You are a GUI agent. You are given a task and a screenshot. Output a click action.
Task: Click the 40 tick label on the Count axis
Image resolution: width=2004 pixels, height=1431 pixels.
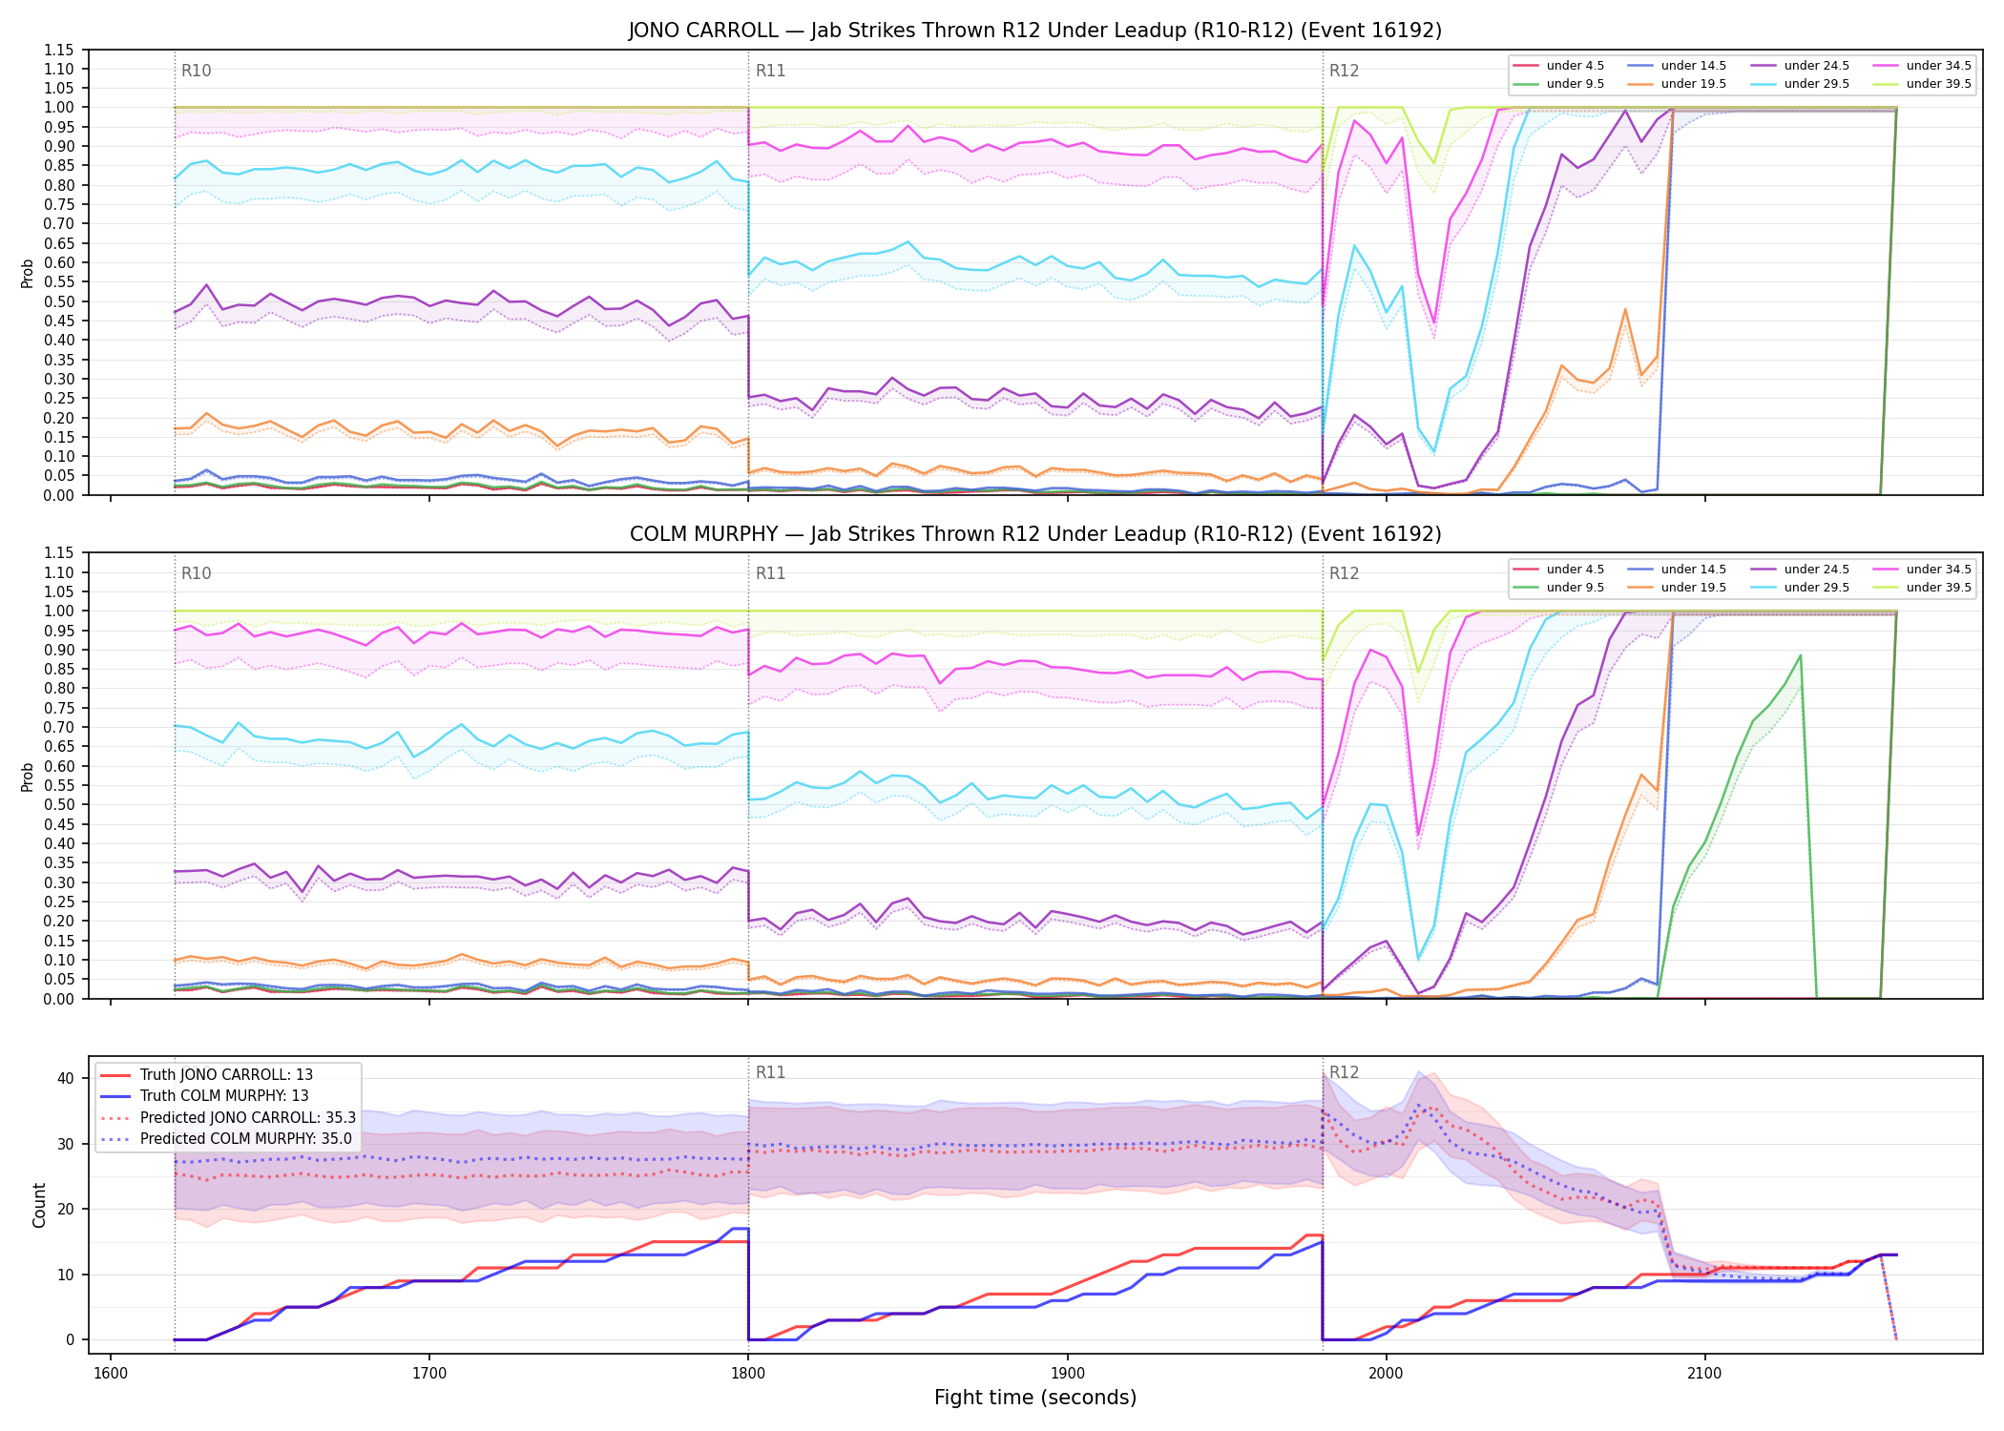coord(66,1078)
